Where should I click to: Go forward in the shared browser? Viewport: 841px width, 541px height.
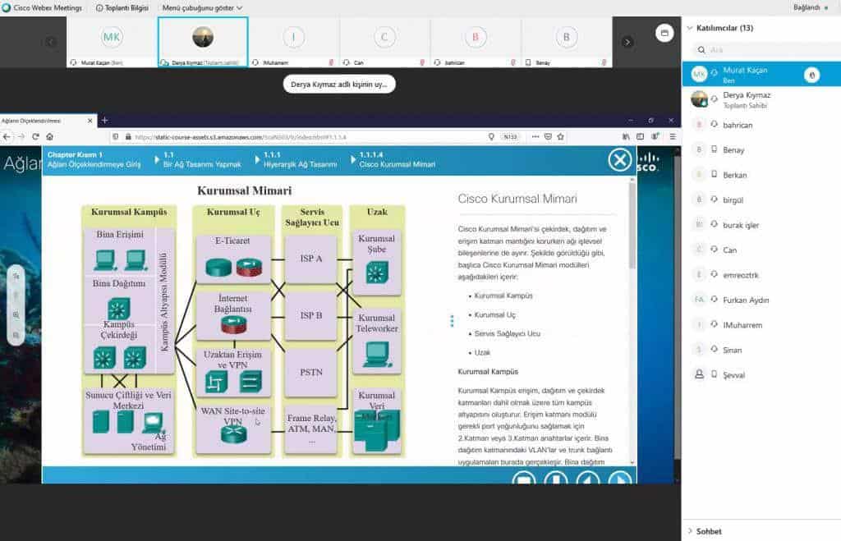(21, 137)
